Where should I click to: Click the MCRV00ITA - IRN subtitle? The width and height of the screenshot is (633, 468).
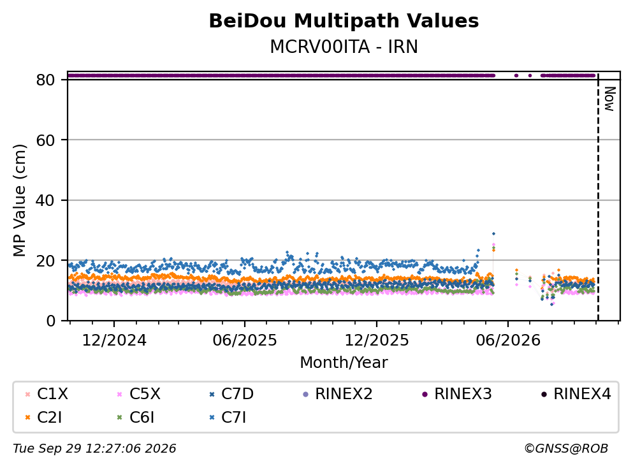pyautogui.click(x=344, y=47)
